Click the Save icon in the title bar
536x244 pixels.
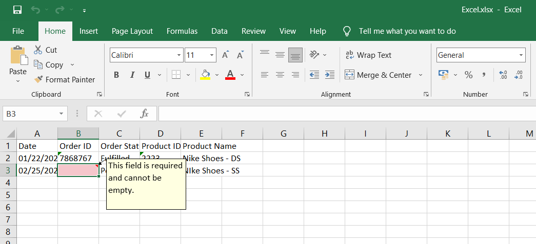coord(17,10)
